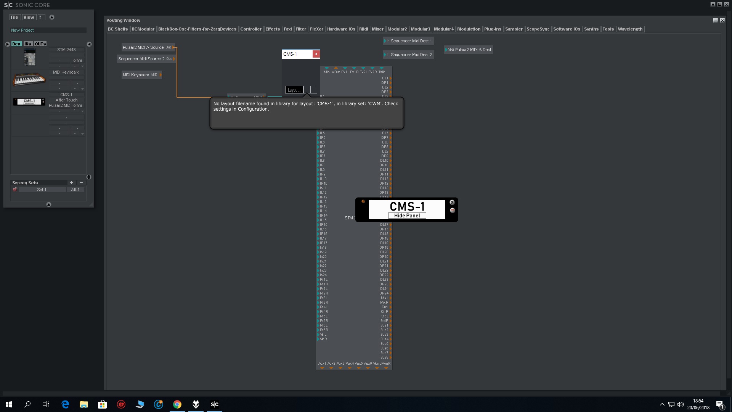The height and width of the screenshot is (412, 732).
Task: Collapse Screen Sets with bottom arrow icon
Action: (x=49, y=204)
